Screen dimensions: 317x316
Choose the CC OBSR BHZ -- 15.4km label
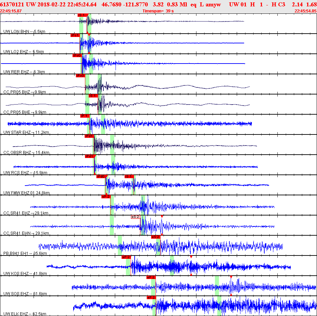coord(26,153)
